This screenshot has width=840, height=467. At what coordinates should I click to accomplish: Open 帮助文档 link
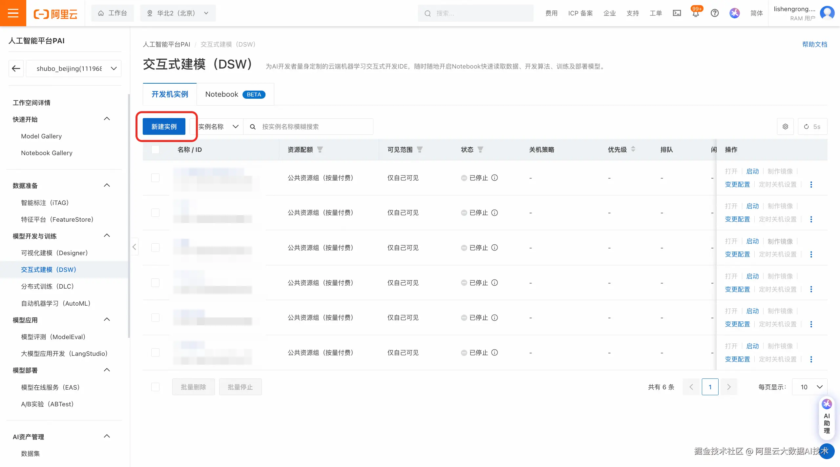(x=815, y=44)
